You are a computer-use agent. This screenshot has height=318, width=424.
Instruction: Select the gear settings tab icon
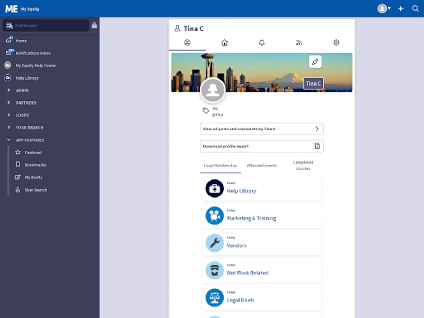click(x=336, y=42)
